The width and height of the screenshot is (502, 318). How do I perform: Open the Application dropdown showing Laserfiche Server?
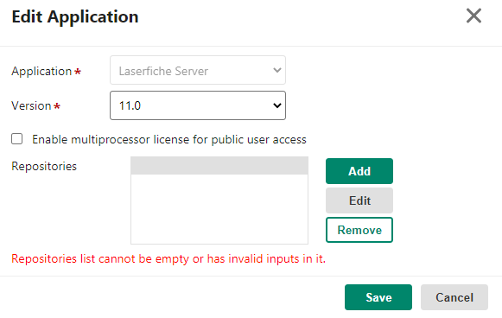pos(198,70)
